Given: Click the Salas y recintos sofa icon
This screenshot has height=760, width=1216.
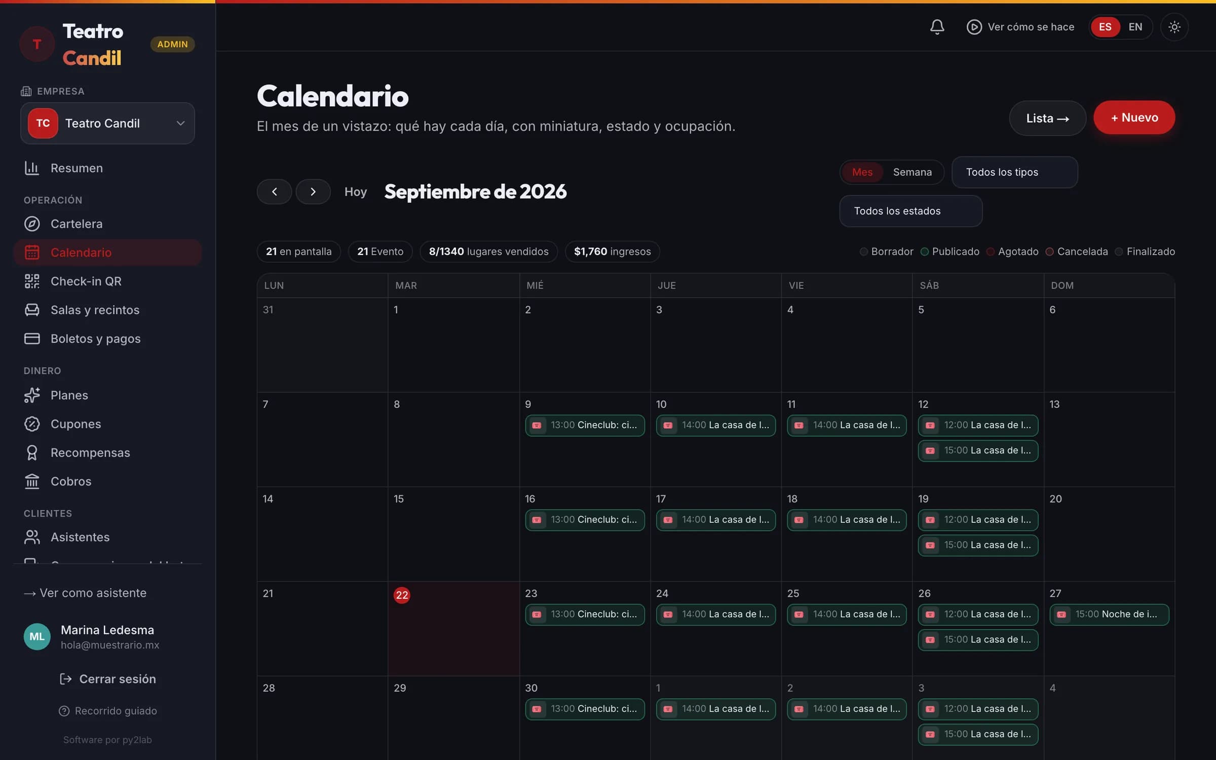Looking at the screenshot, I should [32, 310].
